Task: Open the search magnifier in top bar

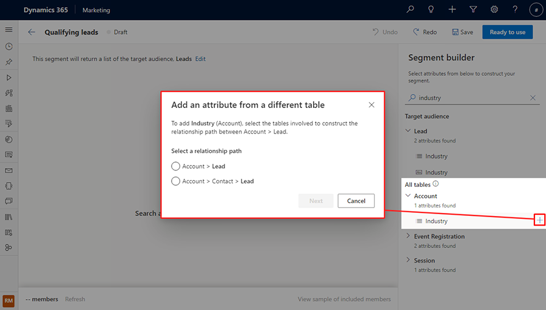Action: pyautogui.click(x=411, y=10)
